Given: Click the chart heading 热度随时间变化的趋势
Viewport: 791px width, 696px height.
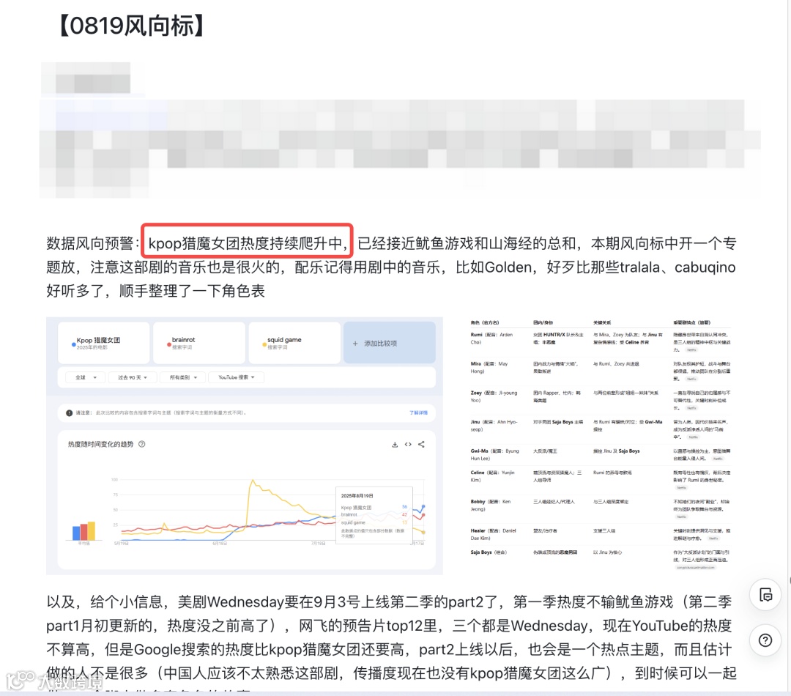Looking at the screenshot, I should pos(100,444).
